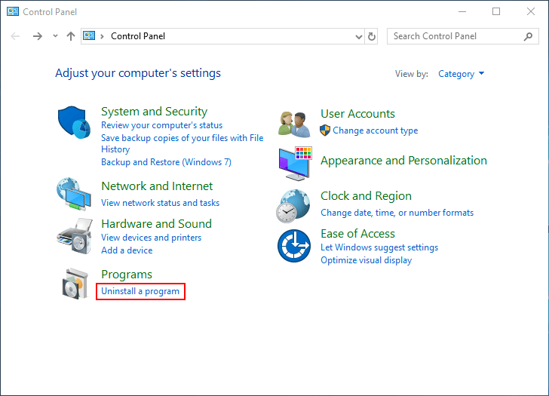Open Save backup copies with File History
The height and width of the screenshot is (396, 549).
click(182, 143)
